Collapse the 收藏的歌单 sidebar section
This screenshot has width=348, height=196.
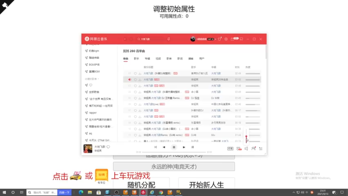[x=92, y=79]
